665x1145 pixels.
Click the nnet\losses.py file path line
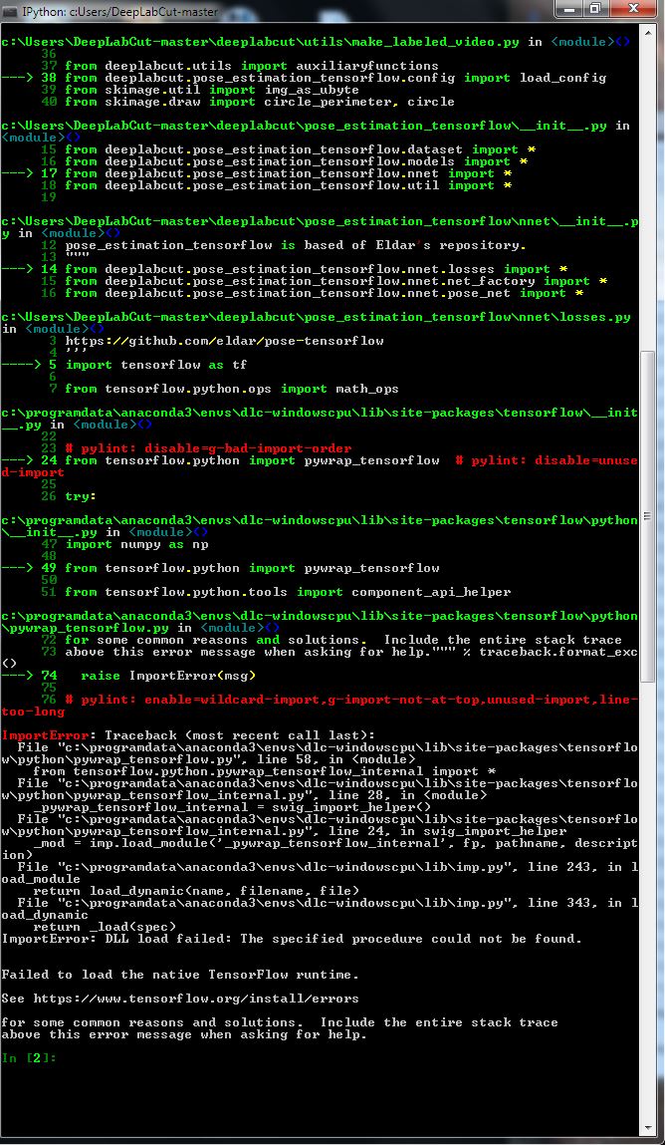click(316, 318)
